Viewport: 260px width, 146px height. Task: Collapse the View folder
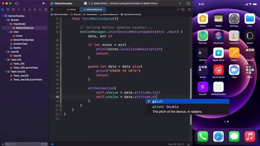8,32
